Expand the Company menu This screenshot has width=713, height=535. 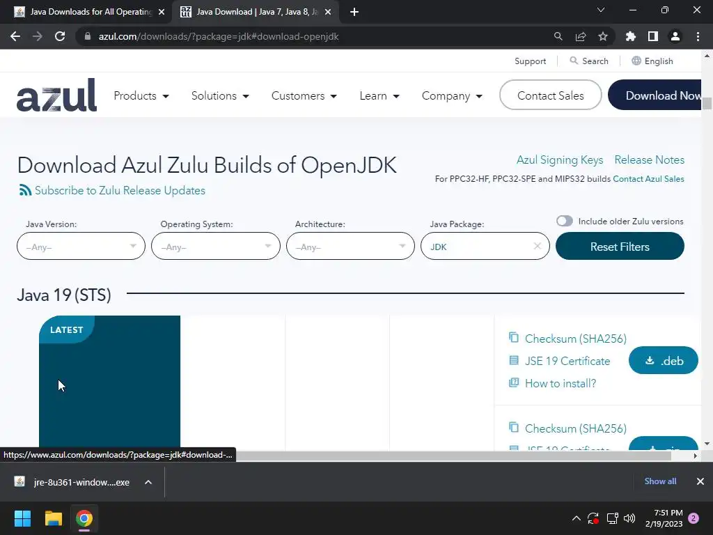click(x=452, y=95)
